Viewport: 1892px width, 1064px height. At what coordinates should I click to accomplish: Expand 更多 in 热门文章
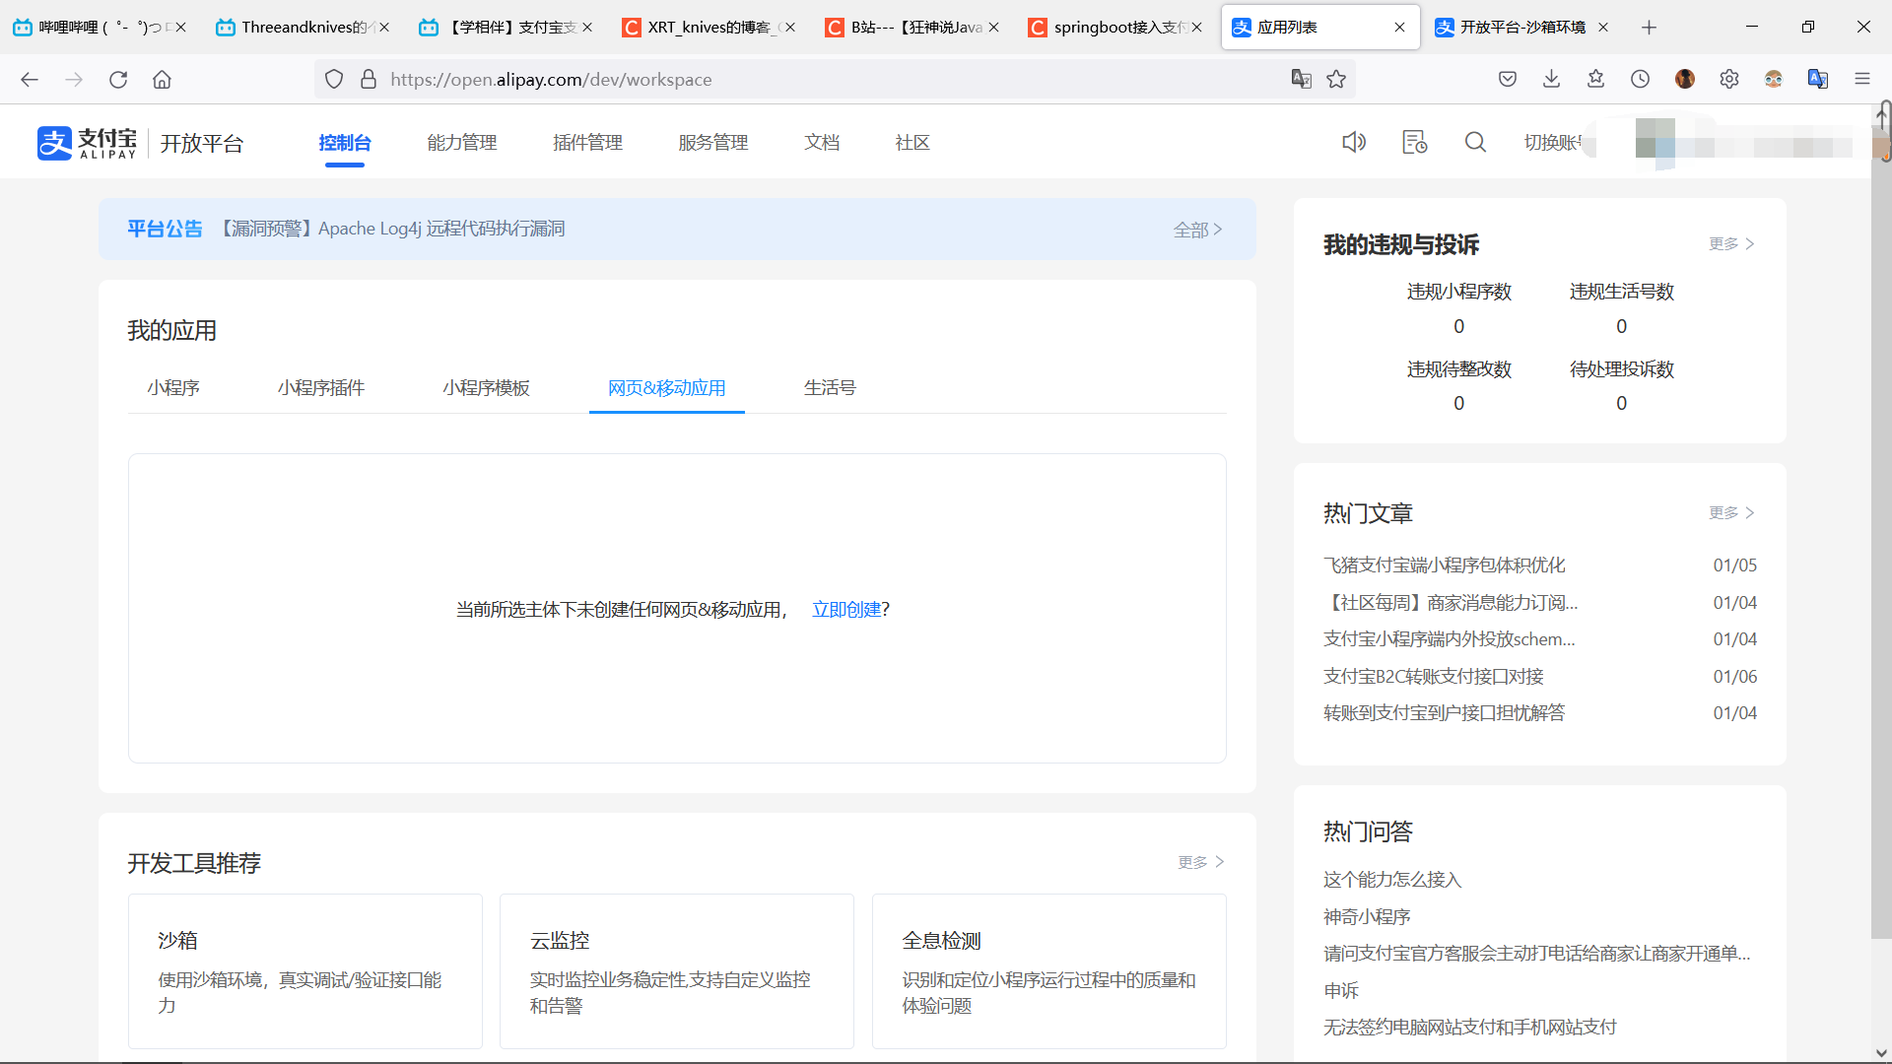tap(1731, 512)
